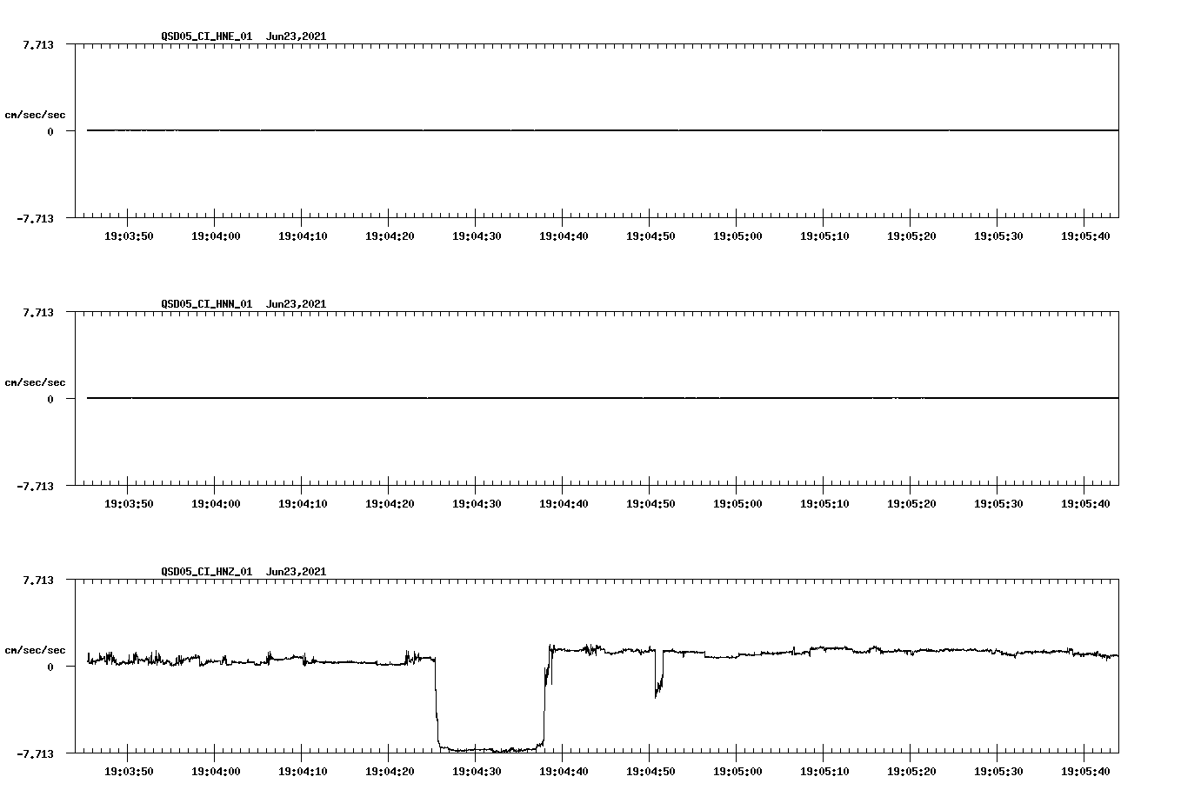Click the HNZ plot -7.713 lower axis value
The height and width of the screenshot is (803, 1181).
(x=35, y=753)
